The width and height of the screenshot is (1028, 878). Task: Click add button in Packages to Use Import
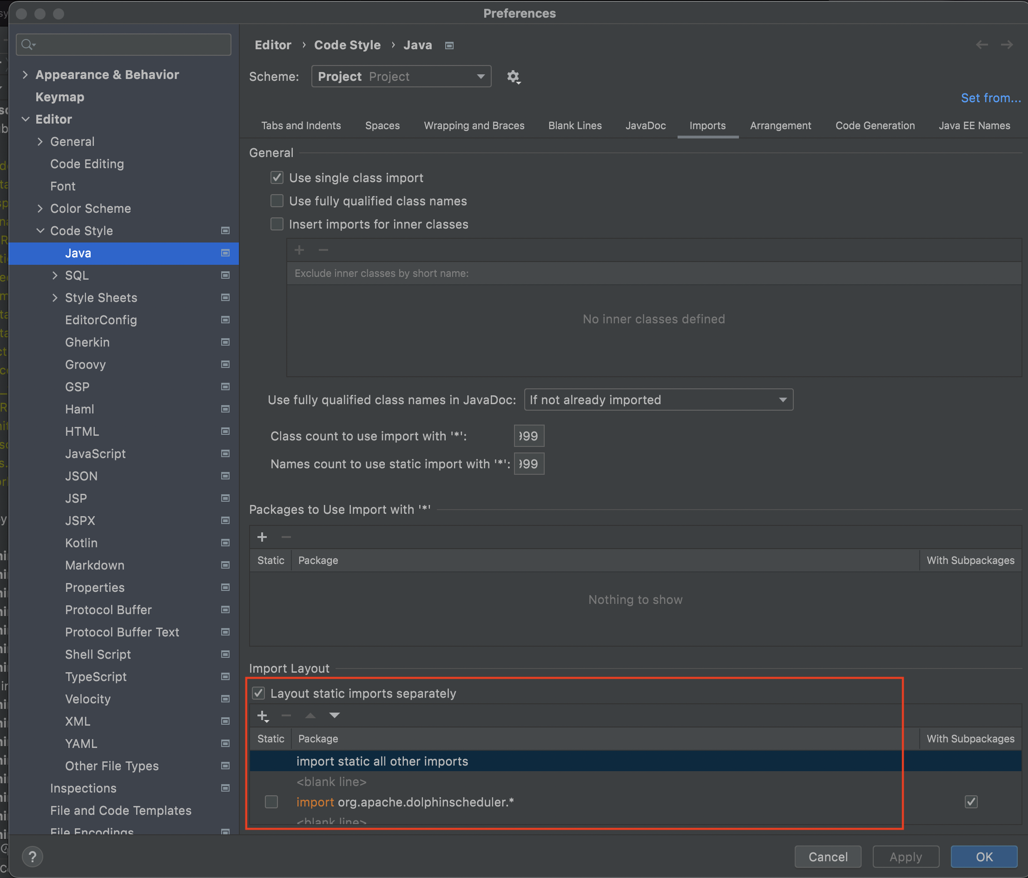pyautogui.click(x=262, y=537)
